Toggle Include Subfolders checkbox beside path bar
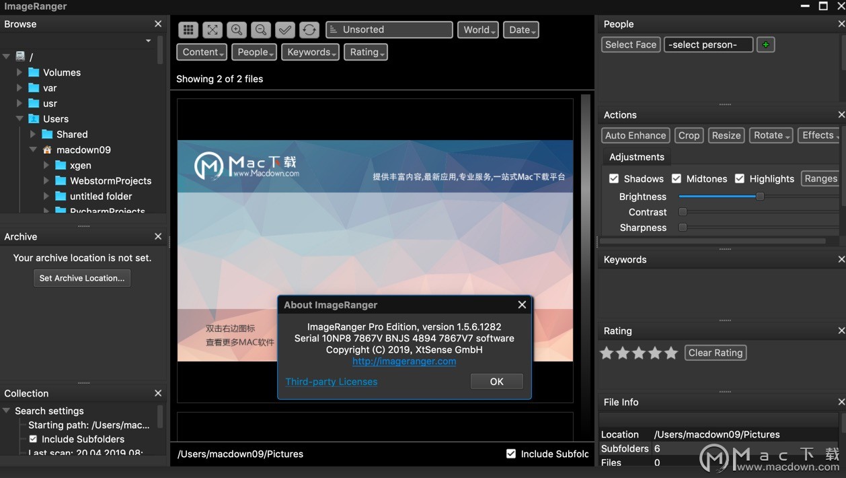846x478 pixels. coord(511,454)
